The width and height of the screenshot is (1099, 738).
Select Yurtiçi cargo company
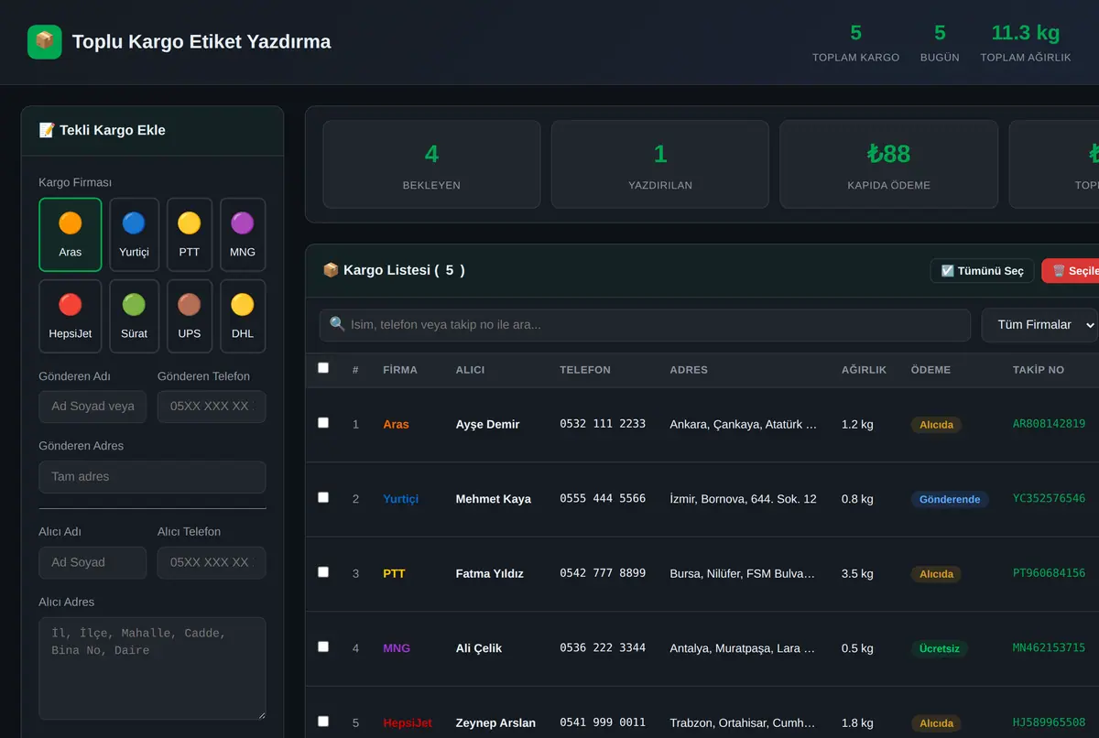(134, 234)
